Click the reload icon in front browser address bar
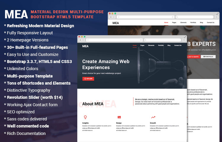Viewport: 222px width, 142px height. [x=141, y=40]
